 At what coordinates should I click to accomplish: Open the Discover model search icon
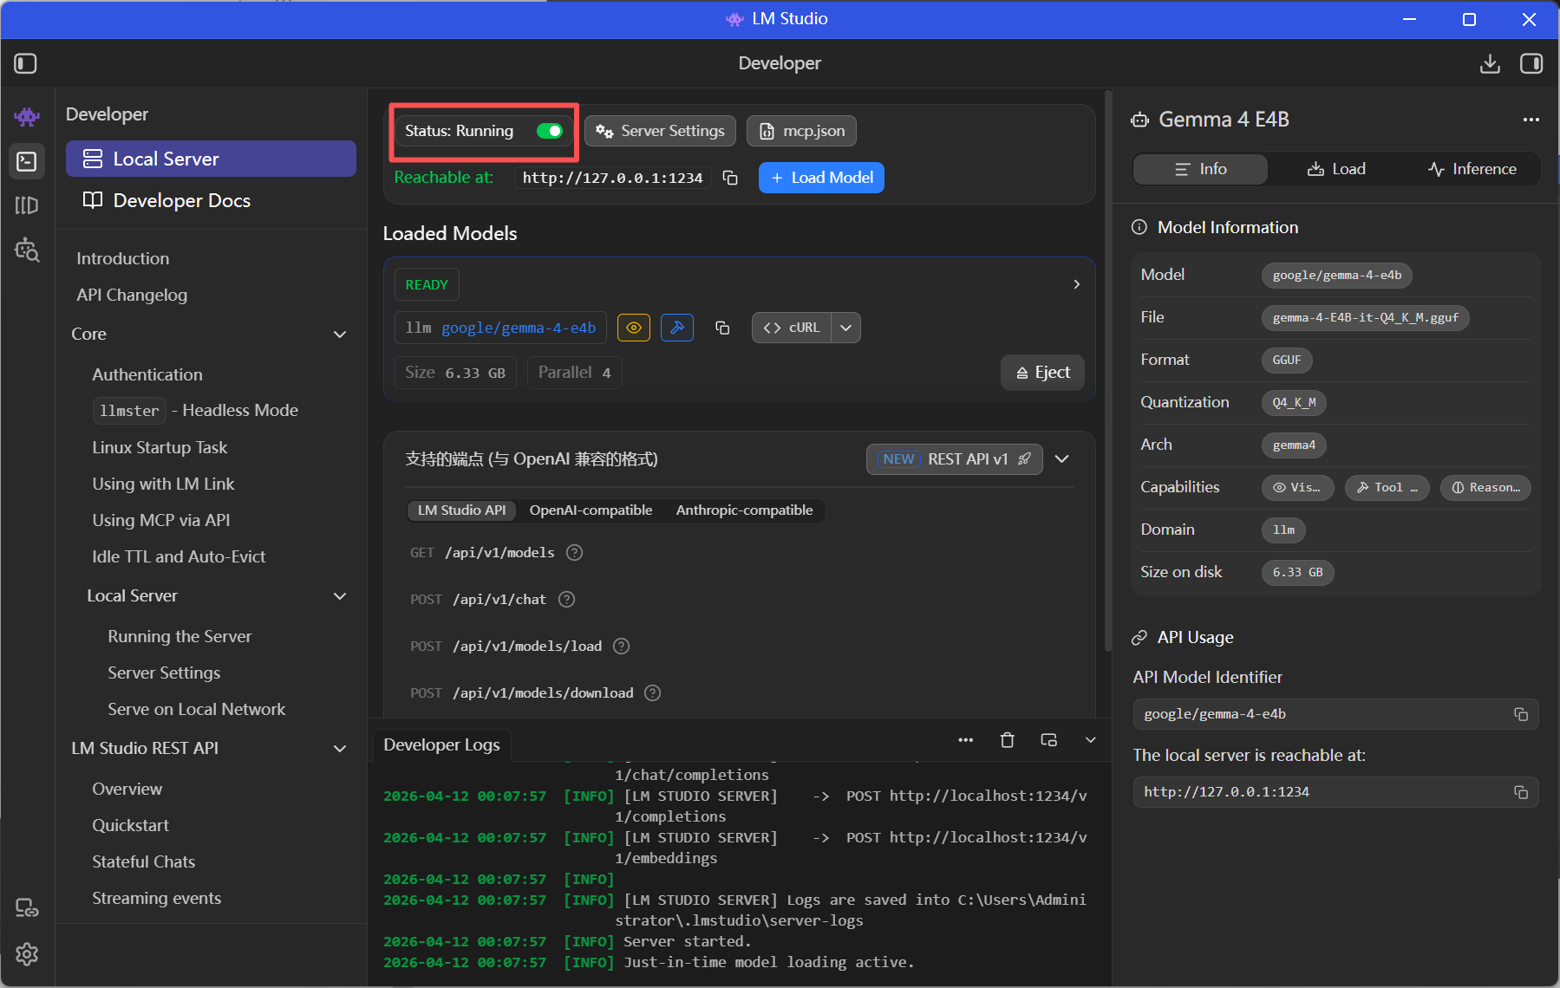pyautogui.click(x=27, y=250)
